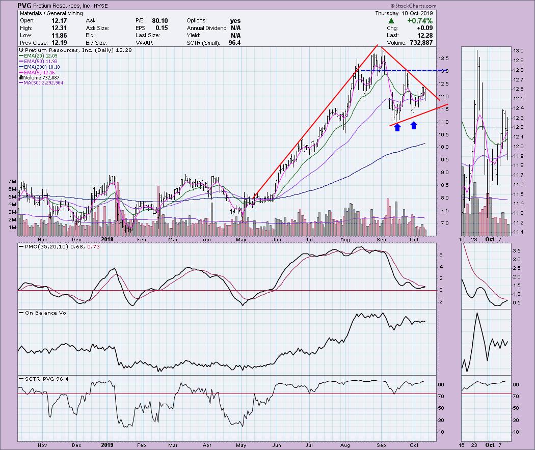Click the 4M volume axis label

click(13, 205)
